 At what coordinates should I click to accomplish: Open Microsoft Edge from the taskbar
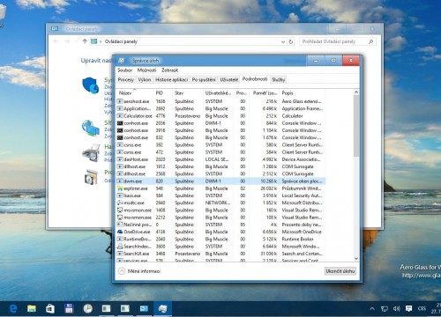(13, 308)
